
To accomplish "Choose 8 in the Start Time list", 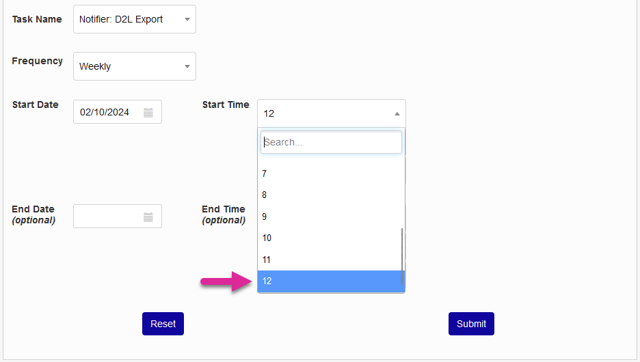I will 328,195.
